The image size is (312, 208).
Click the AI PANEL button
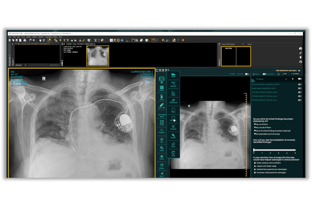pos(295,74)
